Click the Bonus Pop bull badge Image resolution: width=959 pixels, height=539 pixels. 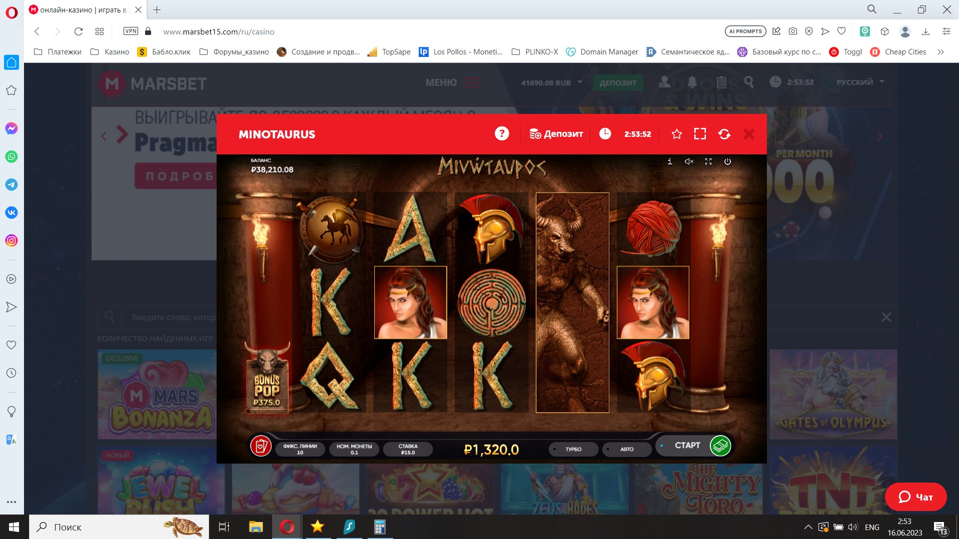(x=267, y=381)
